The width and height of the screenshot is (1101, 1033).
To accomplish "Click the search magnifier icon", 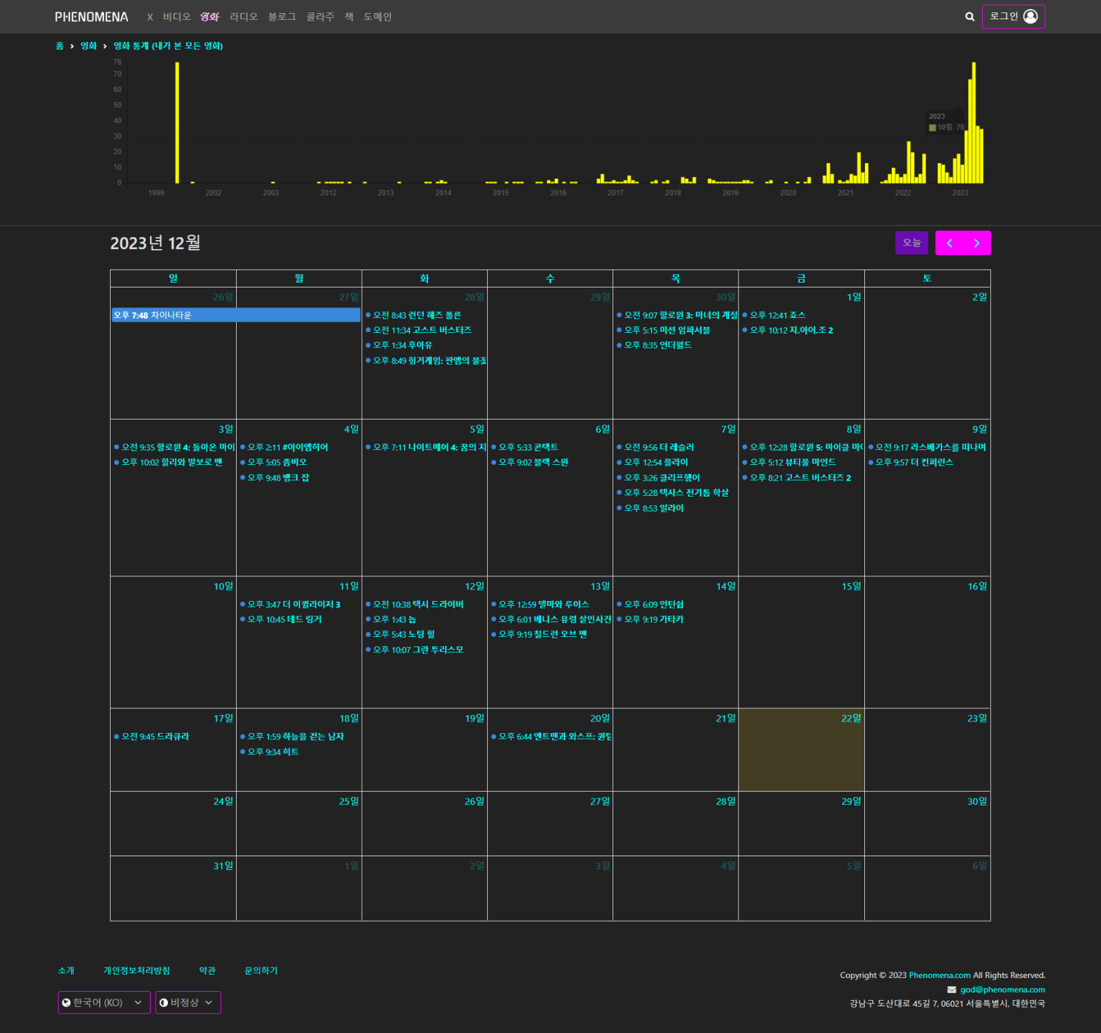I will pos(970,17).
